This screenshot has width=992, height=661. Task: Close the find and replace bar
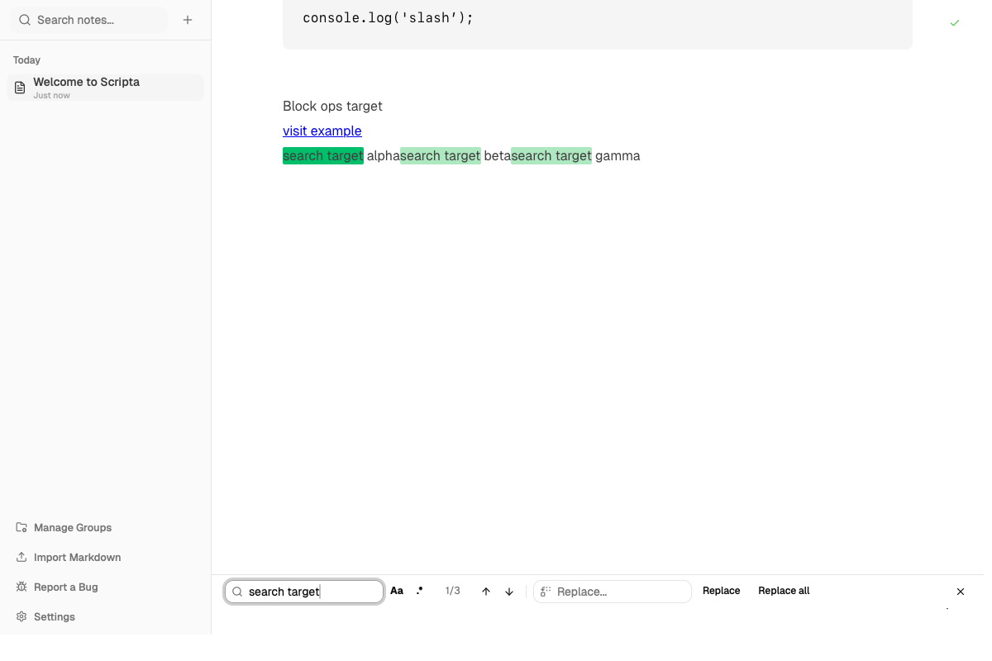pos(961,592)
